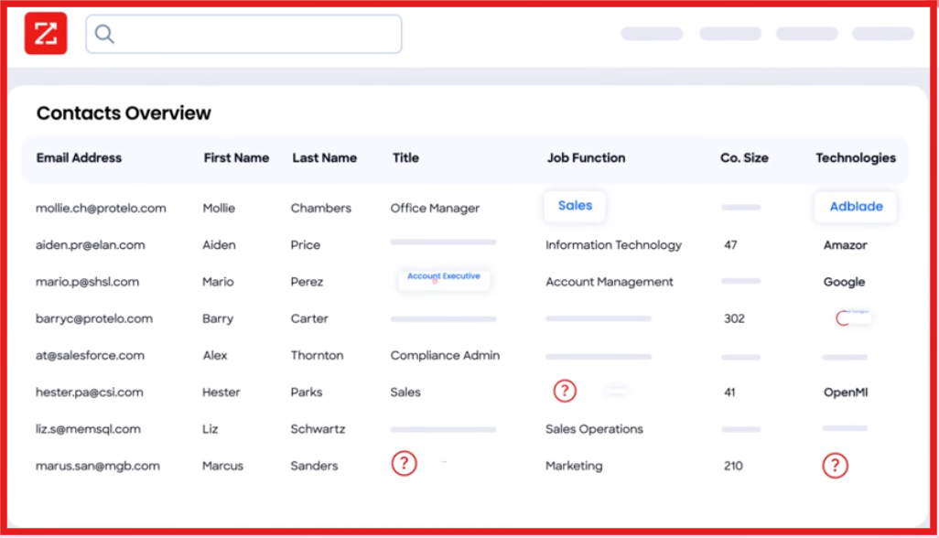This screenshot has width=939, height=538.
Task: Select email barryc@protelo.com
Action: (94, 318)
